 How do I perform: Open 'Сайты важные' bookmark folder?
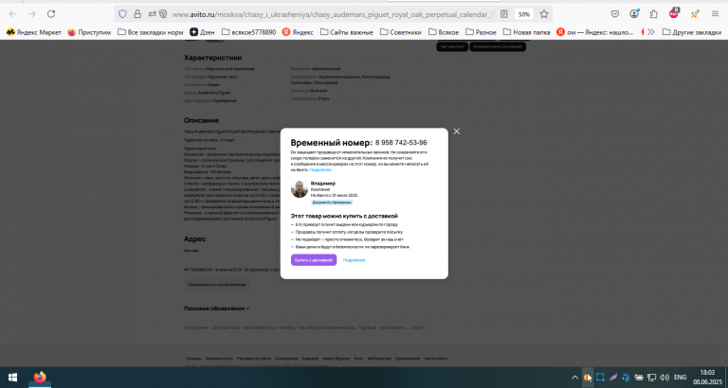click(346, 32)
